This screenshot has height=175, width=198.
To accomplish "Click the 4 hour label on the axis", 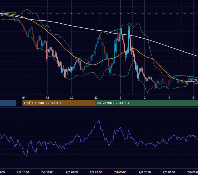I will [x=169, y=98].
